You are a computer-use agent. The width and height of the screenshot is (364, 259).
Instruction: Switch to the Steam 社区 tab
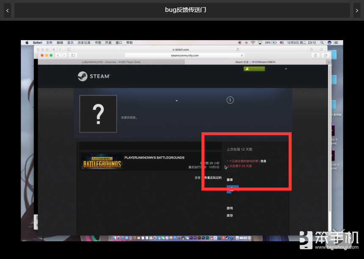(x=255, y=62)
